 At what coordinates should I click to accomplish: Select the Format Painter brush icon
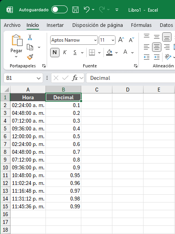pos(30,57)
